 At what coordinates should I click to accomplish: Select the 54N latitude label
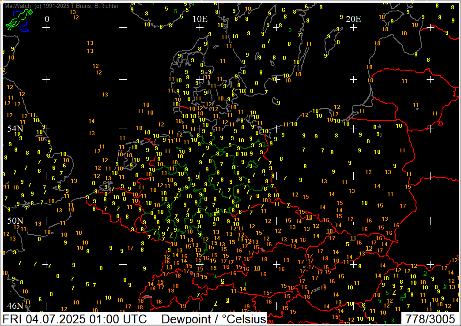click(15, 129)
